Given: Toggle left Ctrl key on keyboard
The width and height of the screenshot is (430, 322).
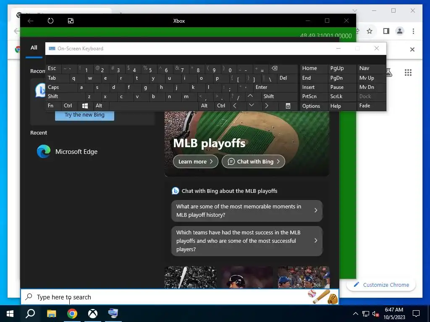Looking at the screenshot, I should click(69, 106).
